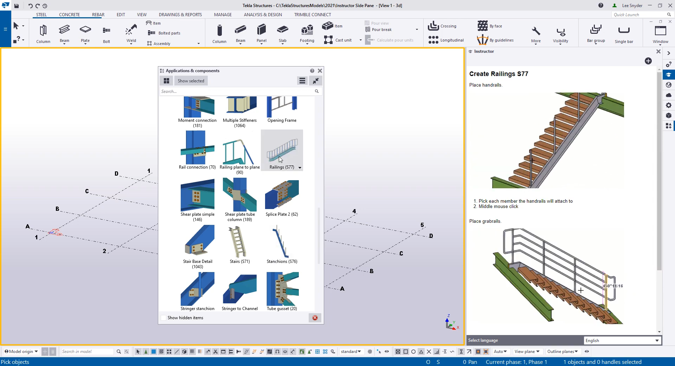Screen dimensions: 675x366
Task: Select Stairs (S71) component
Action: coord(240,245)
